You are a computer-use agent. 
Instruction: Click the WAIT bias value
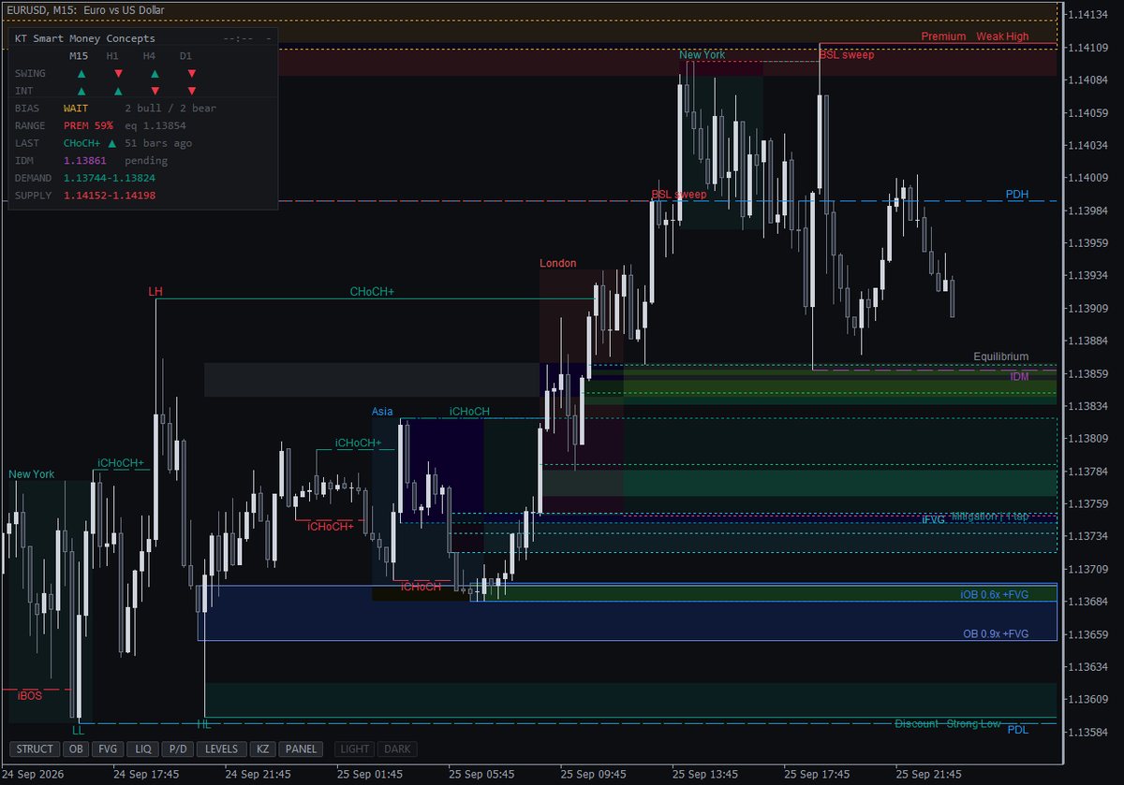76,109
